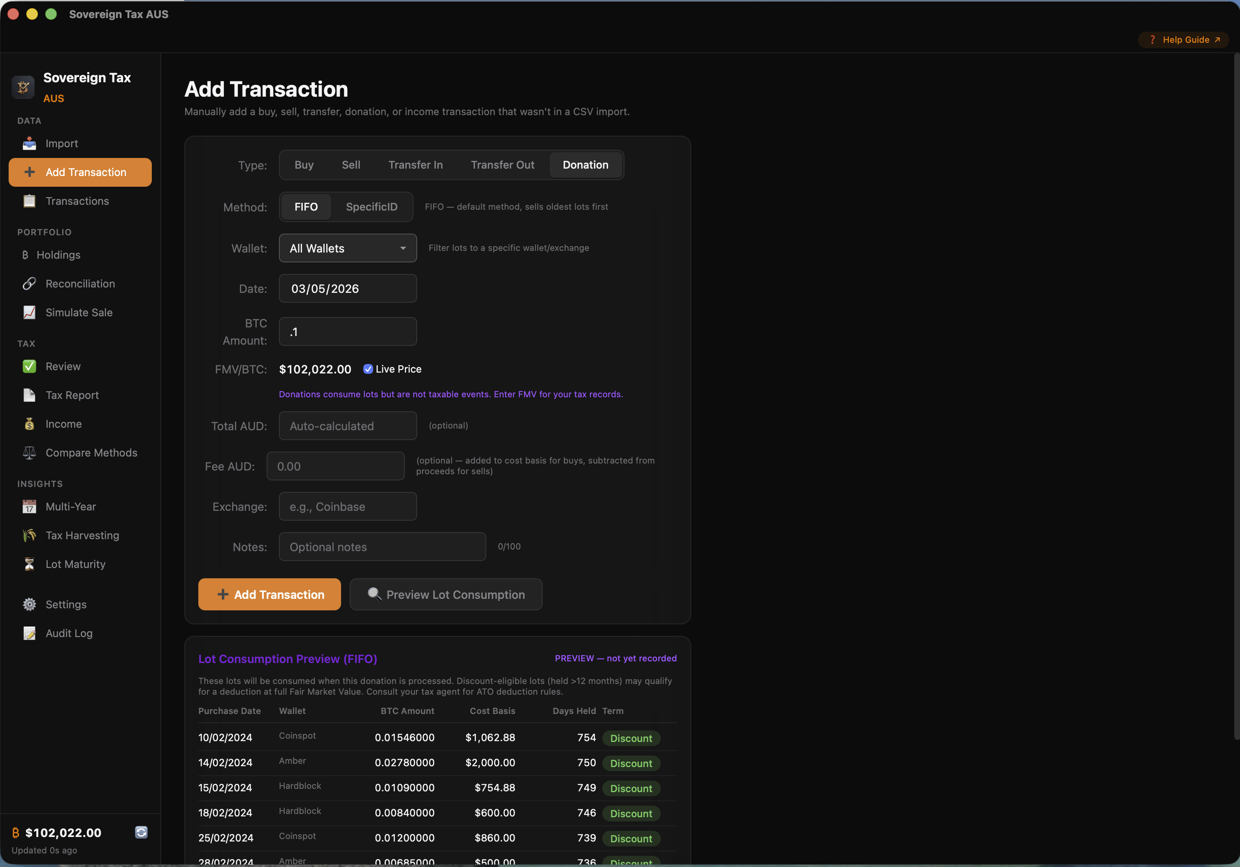Open the Transactions clipboard icon

[x=29, y=201]
